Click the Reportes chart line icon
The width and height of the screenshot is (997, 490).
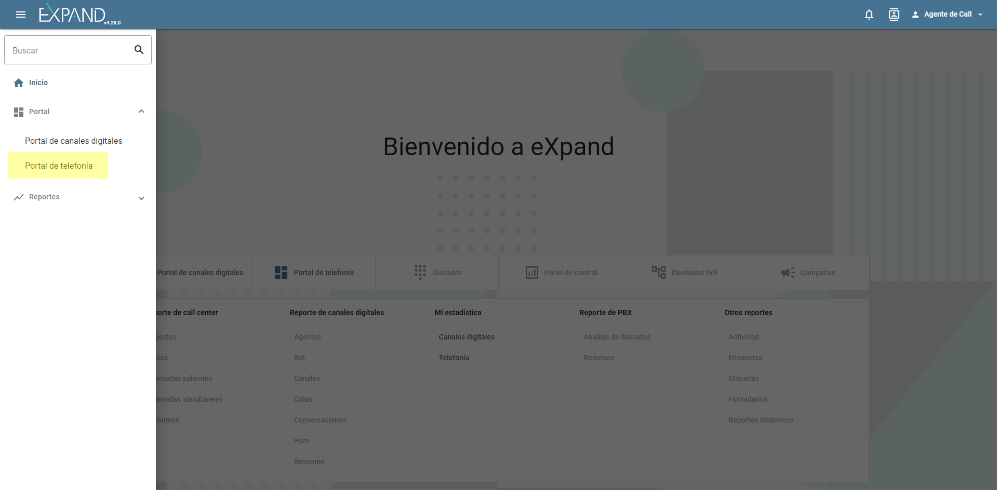(19, 197)
